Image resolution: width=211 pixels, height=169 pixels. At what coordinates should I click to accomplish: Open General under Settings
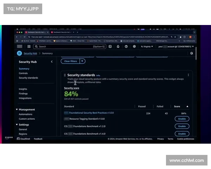point(23,129)
